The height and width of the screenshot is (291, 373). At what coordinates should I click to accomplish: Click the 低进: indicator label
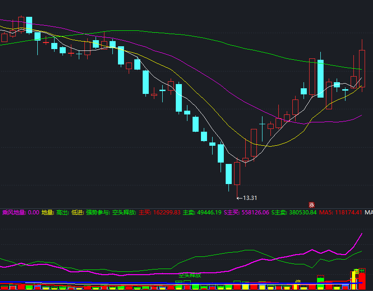tap(77, 213)
